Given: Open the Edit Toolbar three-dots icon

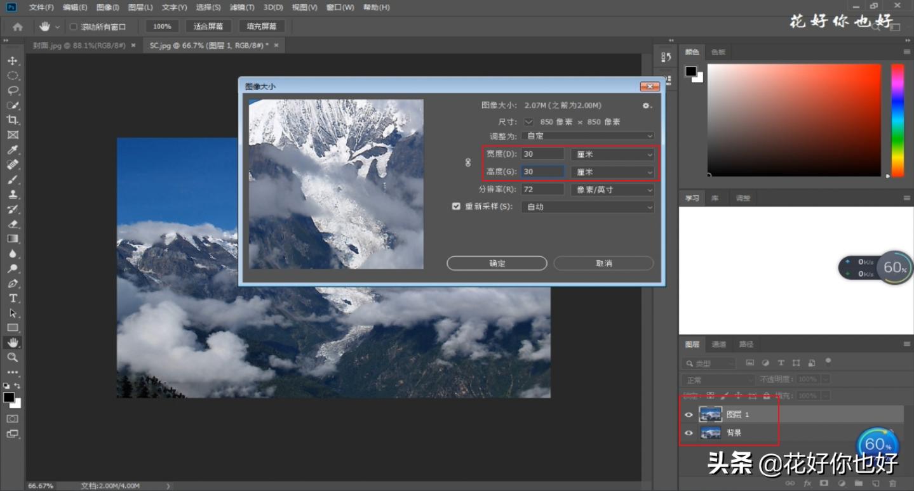Looking at the screenshot, I should (12, 372).
